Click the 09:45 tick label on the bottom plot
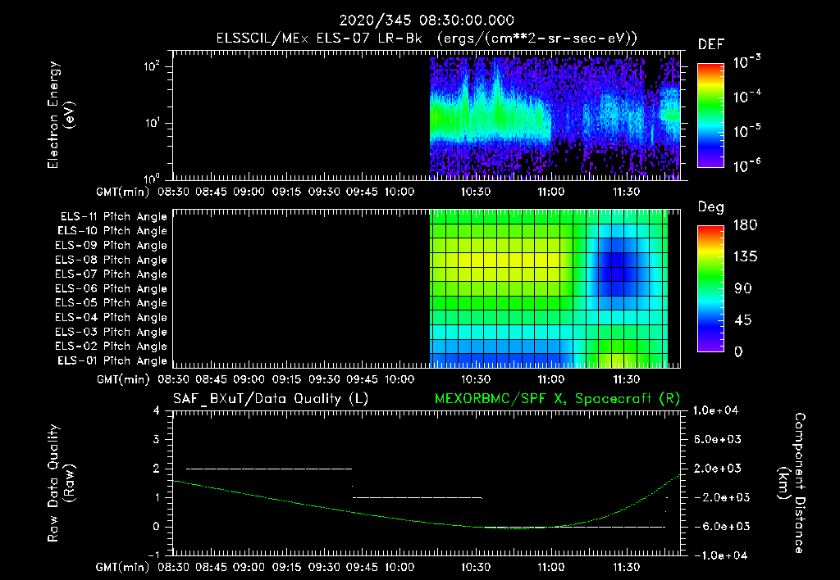The image size is (840, 580). (362, 567)
